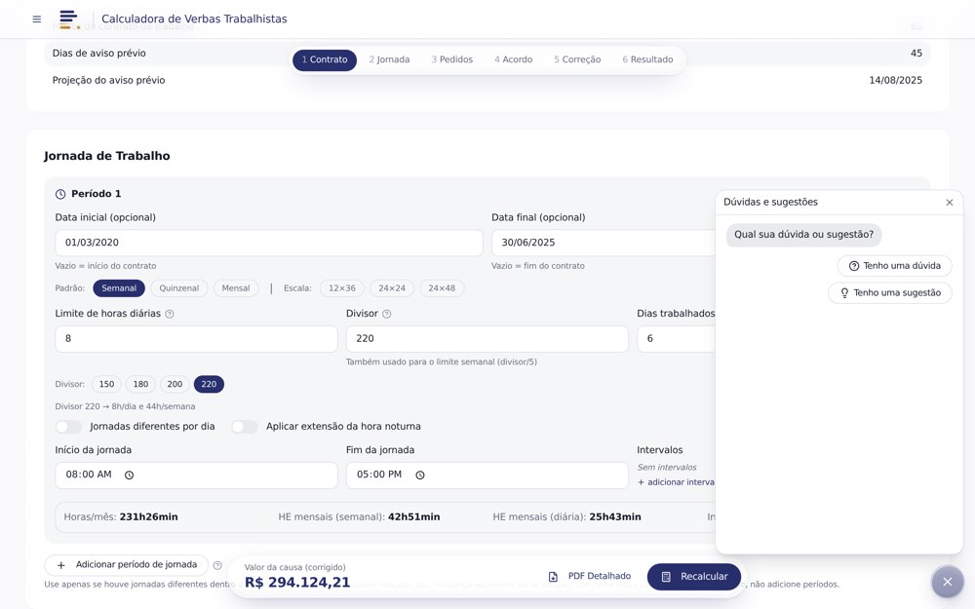Toggle Aplicar extensão da hora noturna
Screen dimensions: 975x609
coord(245,427)
